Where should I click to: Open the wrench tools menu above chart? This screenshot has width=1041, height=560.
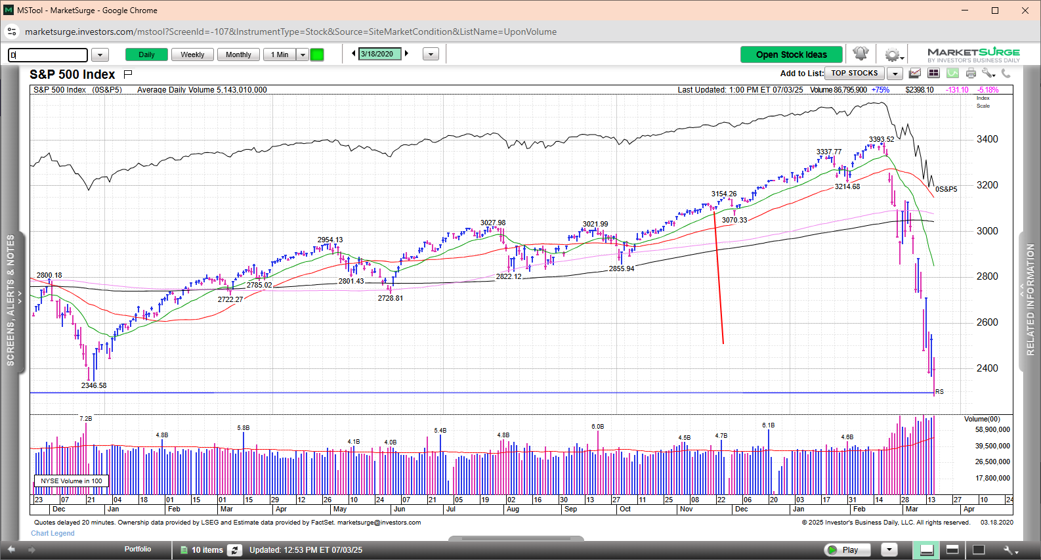click(x=988, y=74)
